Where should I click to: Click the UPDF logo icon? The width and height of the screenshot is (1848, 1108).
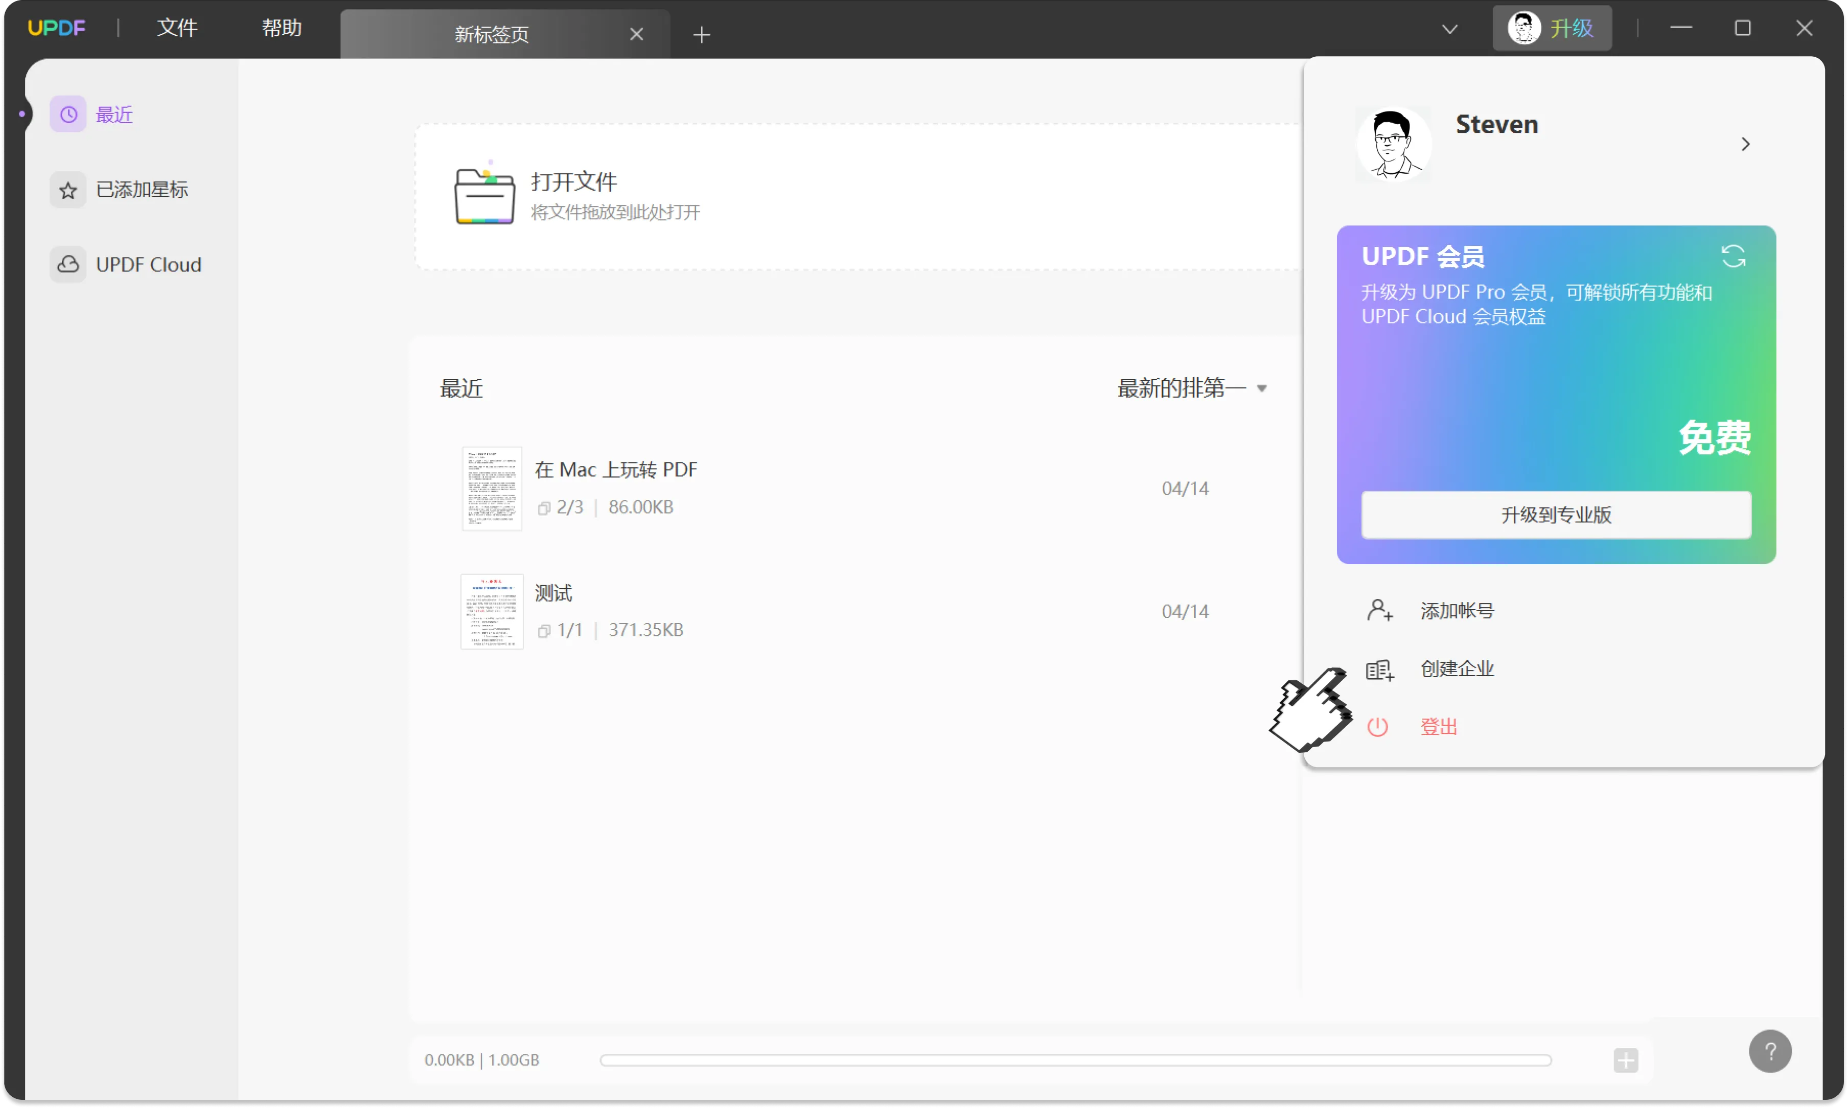(x=57, y=29)
